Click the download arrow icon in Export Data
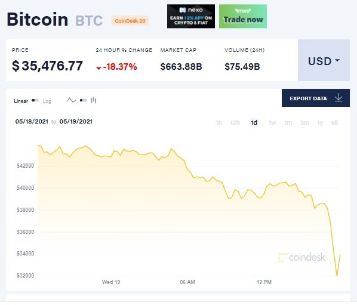This screenshot has height=305, width=357. 338,98
